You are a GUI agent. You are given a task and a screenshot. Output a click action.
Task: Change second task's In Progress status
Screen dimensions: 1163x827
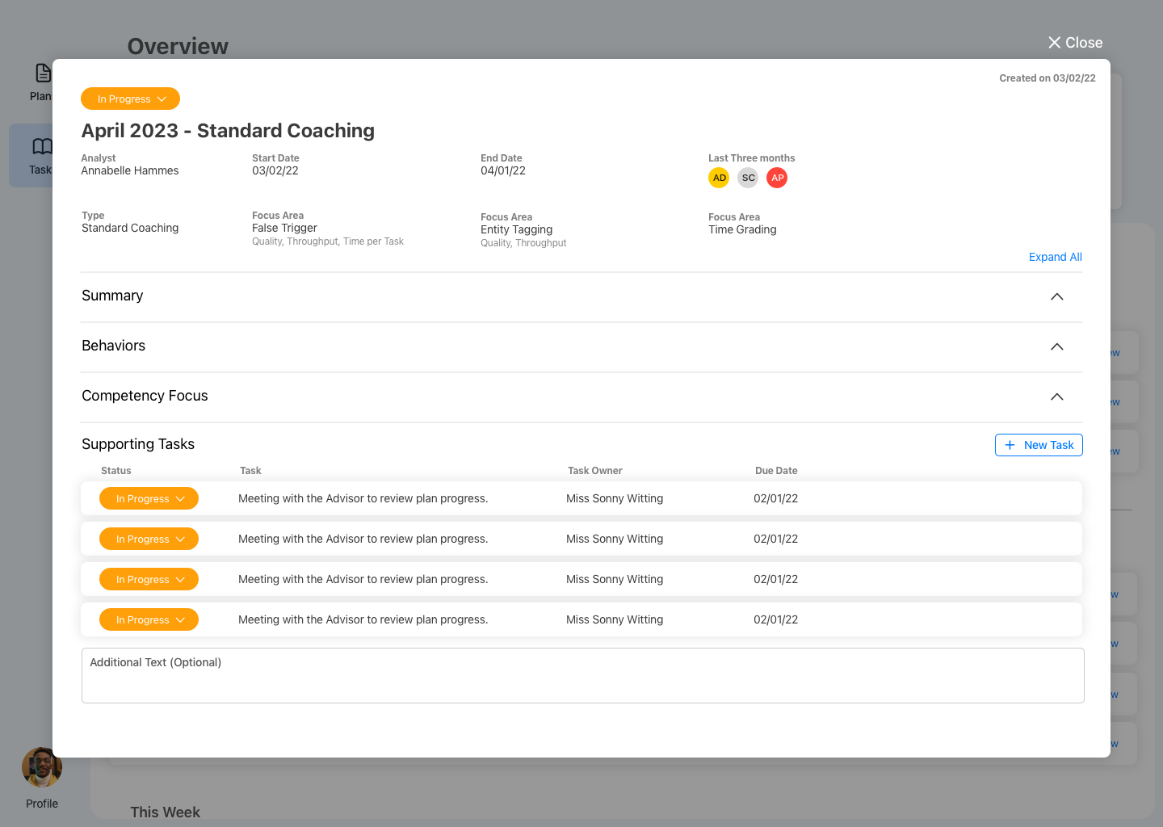149,539
